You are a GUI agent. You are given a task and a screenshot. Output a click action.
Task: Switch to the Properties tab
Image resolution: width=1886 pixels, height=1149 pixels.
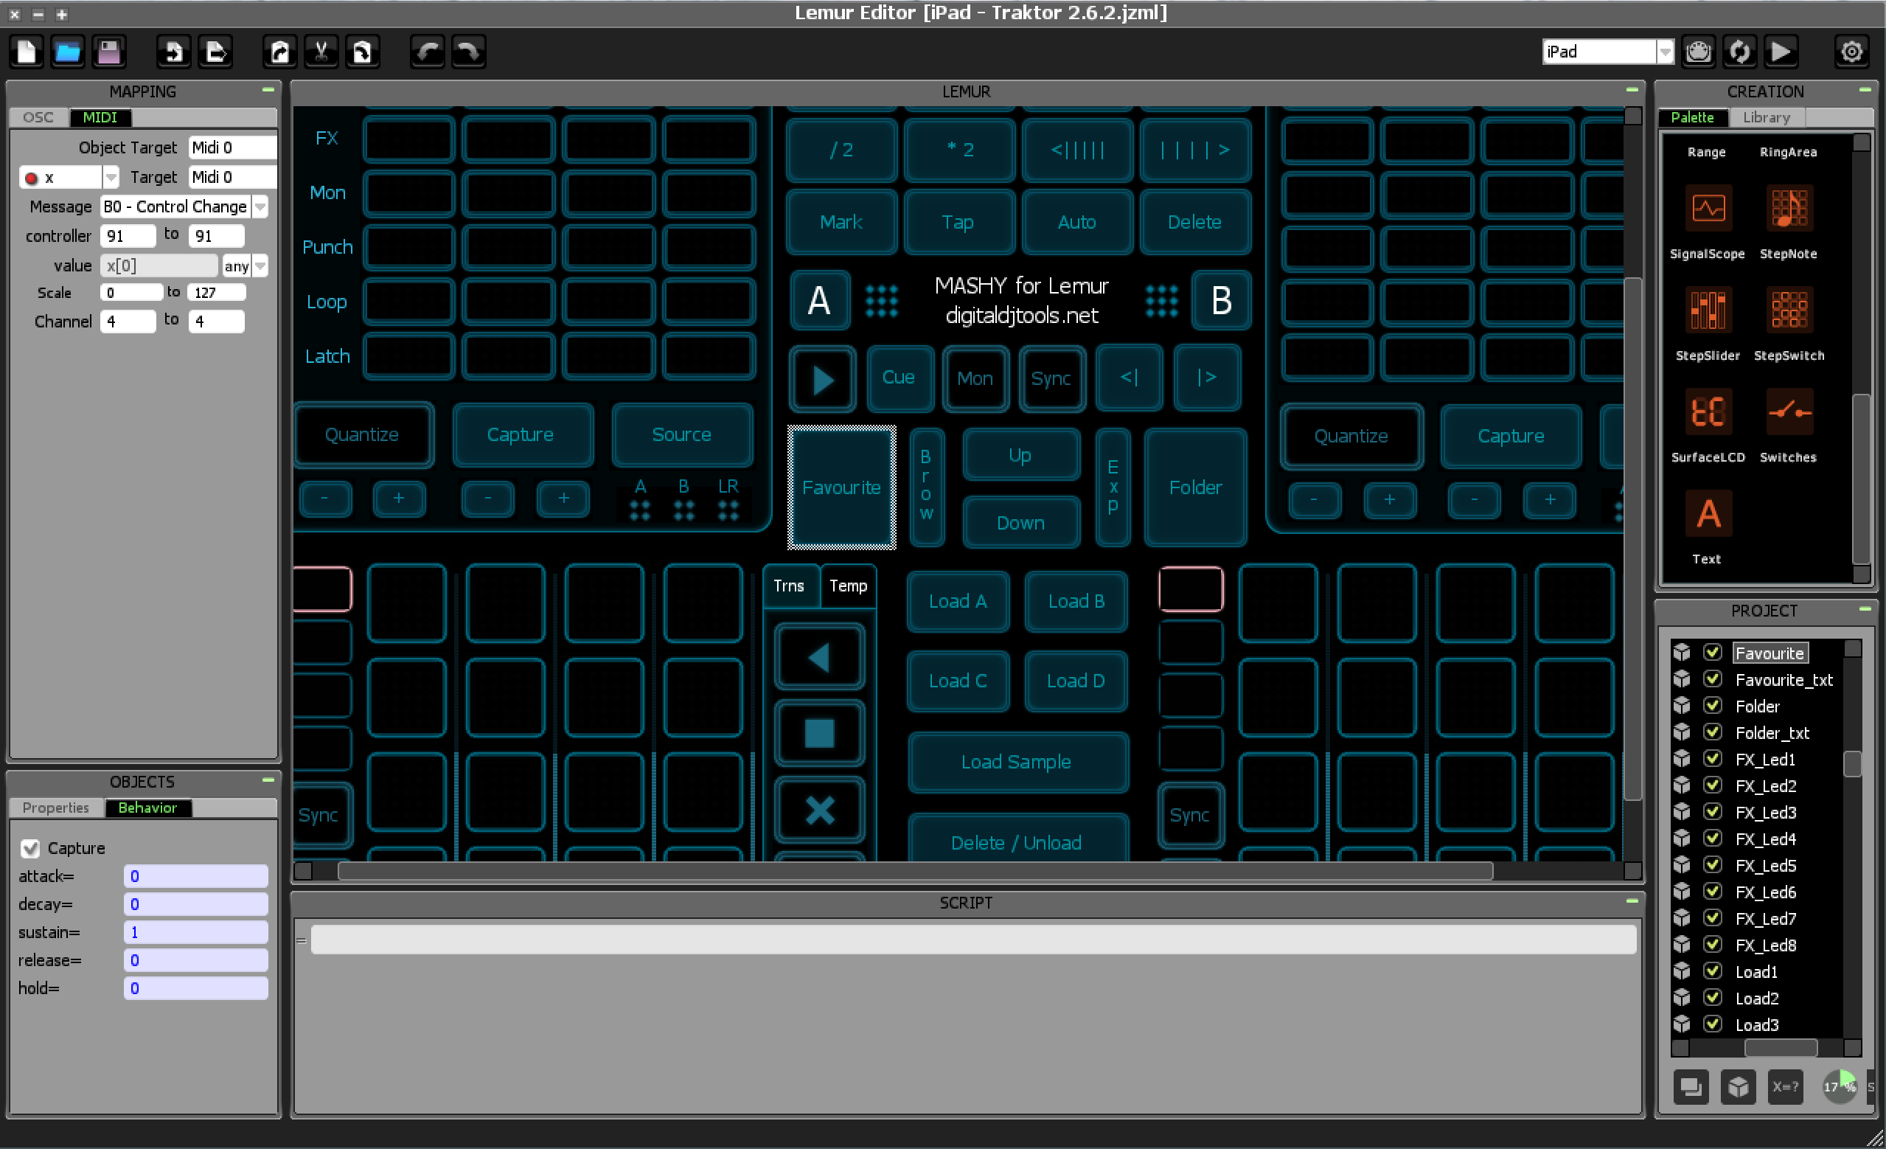tap(56, 808)
